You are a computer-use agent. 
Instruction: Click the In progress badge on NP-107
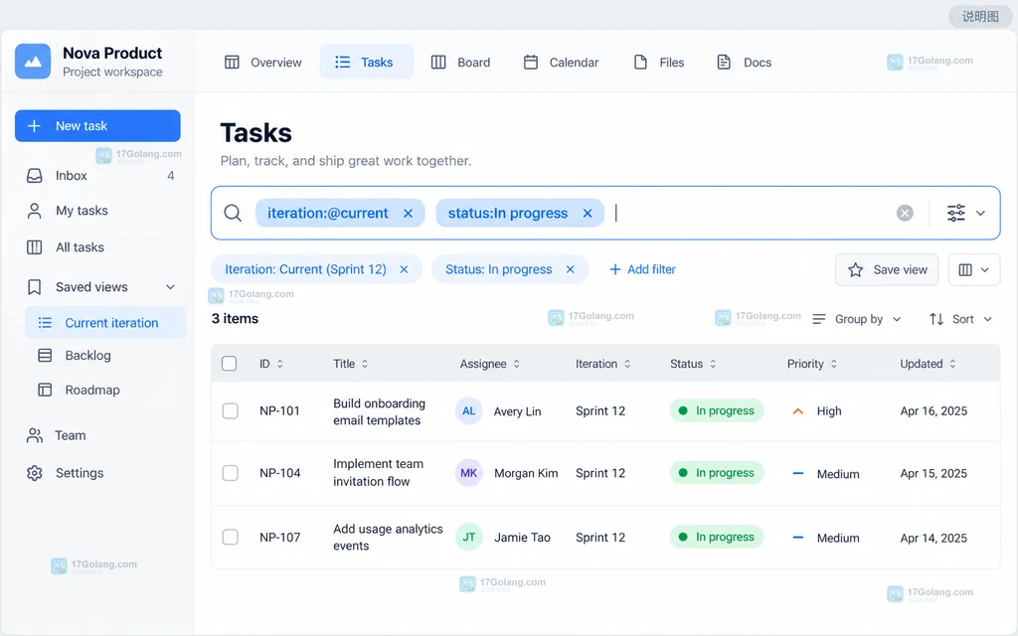tap(717, 537)
